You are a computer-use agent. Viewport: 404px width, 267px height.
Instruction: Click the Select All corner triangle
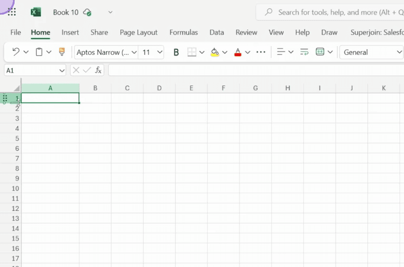click(x=16, y=88)
